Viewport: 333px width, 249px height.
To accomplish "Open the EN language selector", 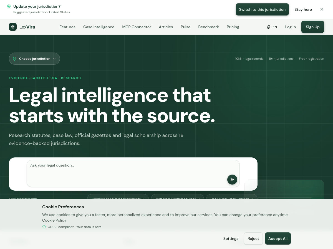I will point(272,27).
